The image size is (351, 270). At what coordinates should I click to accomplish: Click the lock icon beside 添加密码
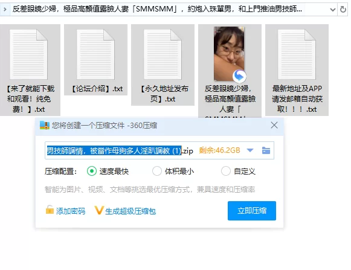pos(50,210)
